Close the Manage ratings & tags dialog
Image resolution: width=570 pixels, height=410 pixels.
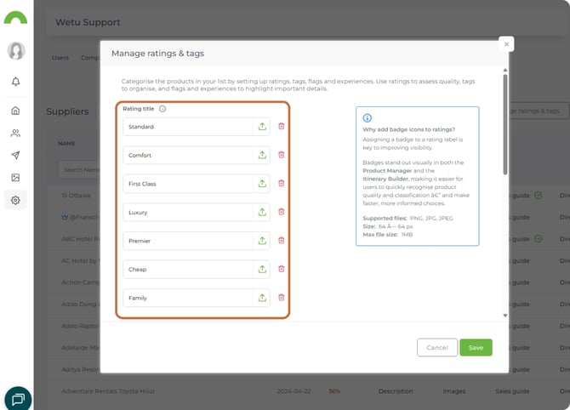click(506, 44)
